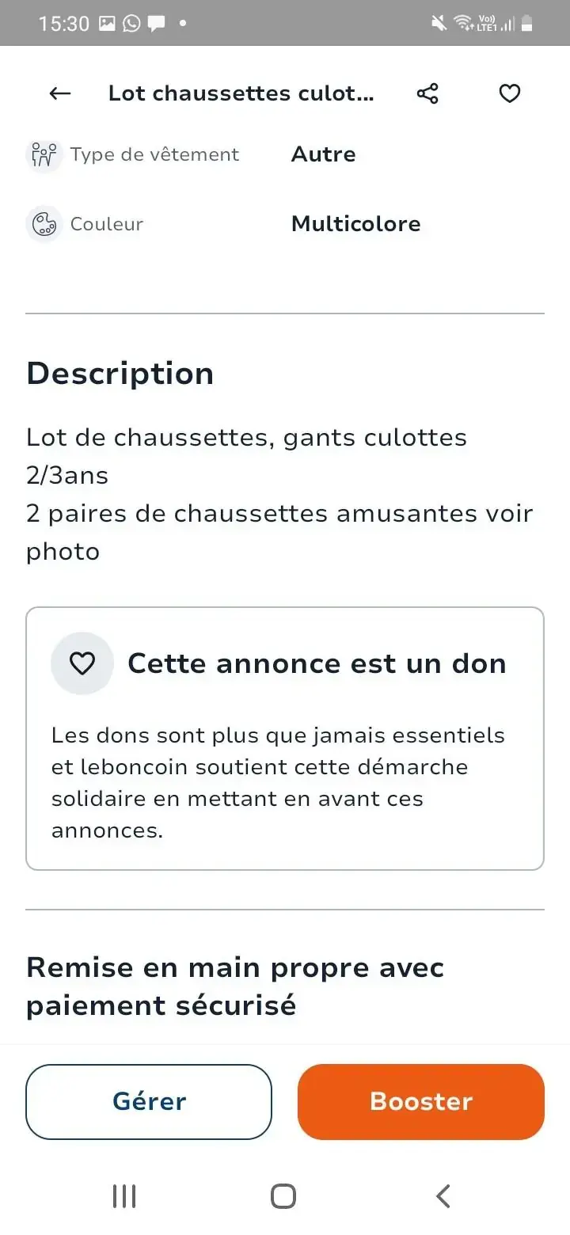The width and height of the screenshot is (570, 1235).
Task: Select the listing title in the header
Action: [241, 93]
